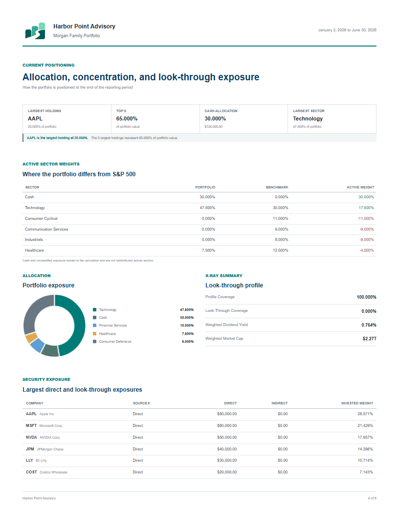
Task: Click the 'Financial Services' legend label
Action: pos(113,326)
